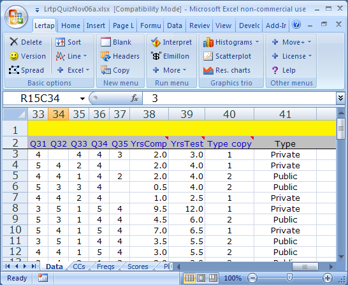Switch to Page Layout view
The image size is (348, 285).
[201, 278]
